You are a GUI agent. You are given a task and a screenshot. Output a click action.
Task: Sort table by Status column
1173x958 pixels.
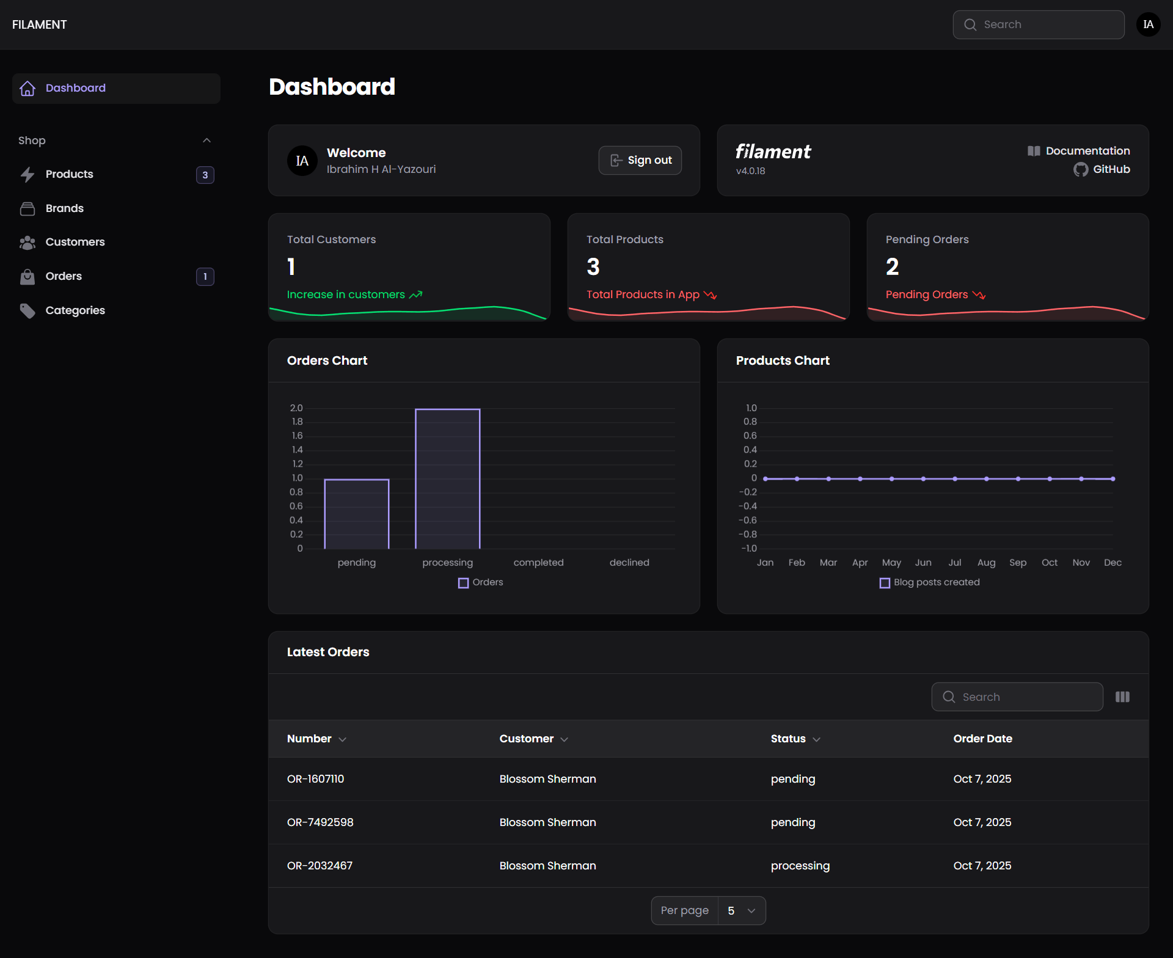[795, 739]
